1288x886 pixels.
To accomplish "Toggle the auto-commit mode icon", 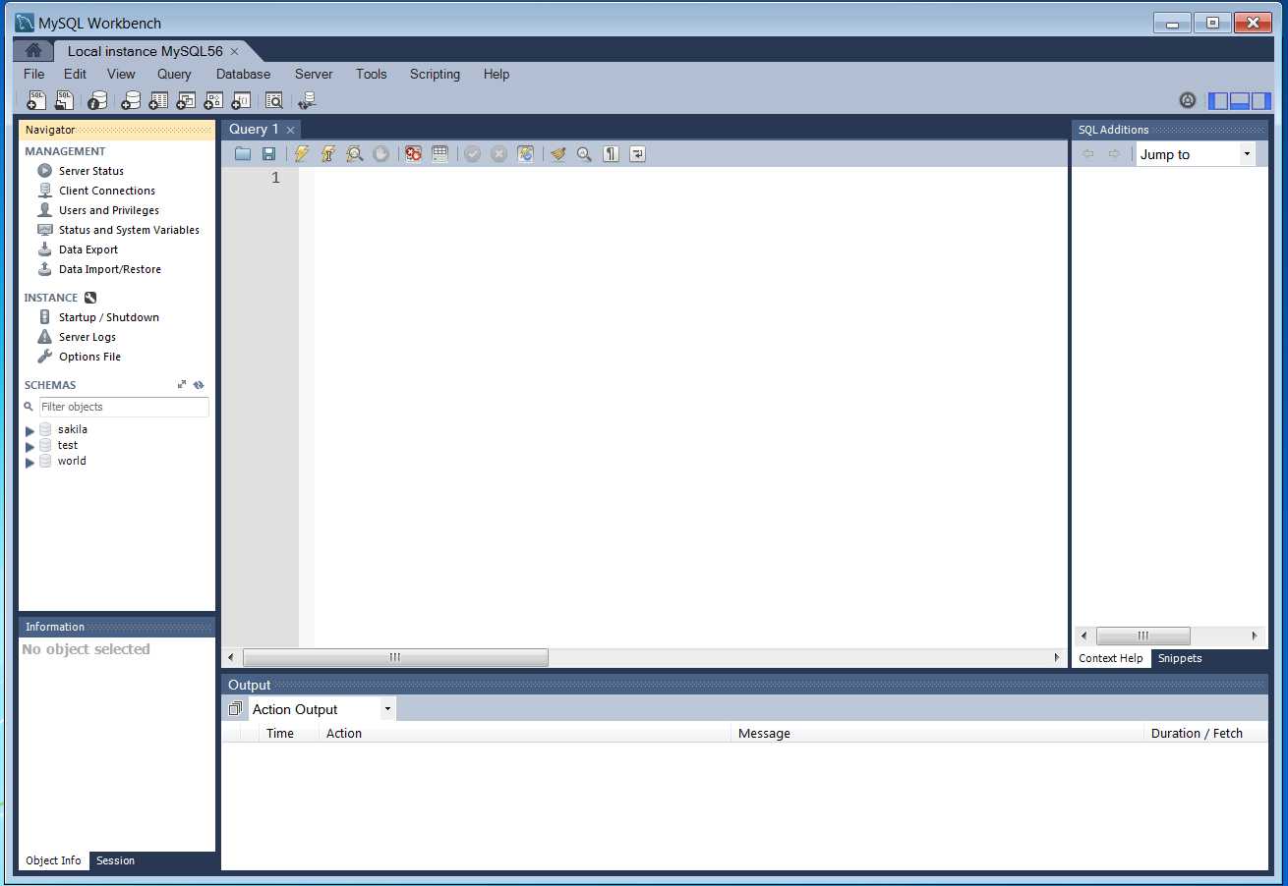I will (x=526, y=154).
